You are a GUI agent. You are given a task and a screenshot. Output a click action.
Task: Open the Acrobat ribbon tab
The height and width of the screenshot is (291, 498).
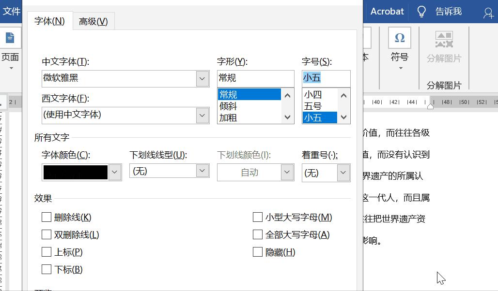coord(386,11)
